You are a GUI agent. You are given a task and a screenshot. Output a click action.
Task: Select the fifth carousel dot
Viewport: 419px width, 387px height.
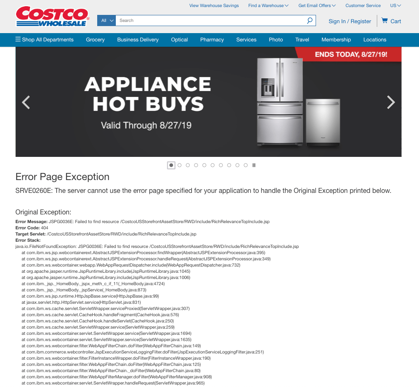tap(204, 165)
